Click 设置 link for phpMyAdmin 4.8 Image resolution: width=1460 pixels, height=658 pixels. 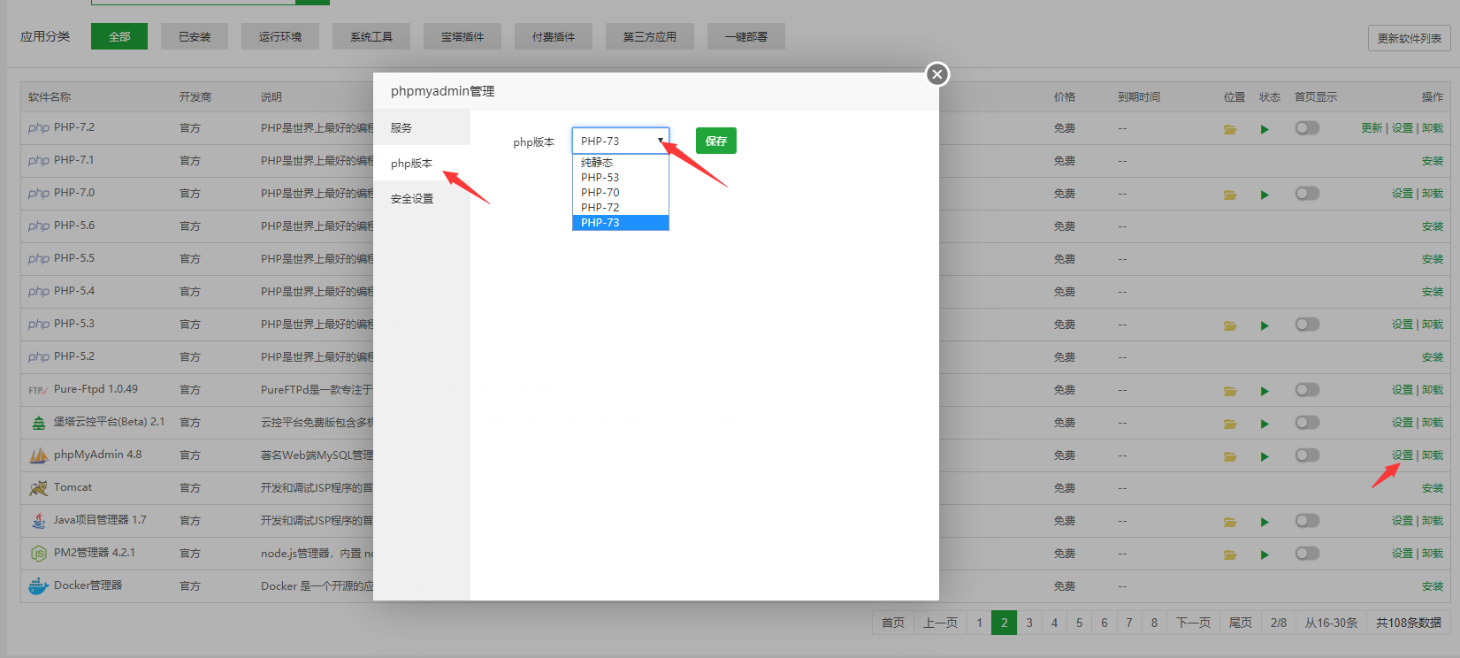point(1403,455)
